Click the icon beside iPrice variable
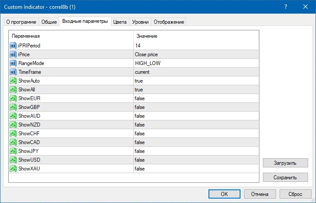 point(13,54)
